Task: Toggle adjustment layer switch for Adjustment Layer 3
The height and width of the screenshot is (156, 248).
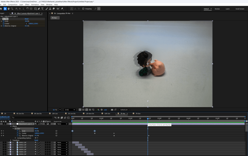Action: [48, 124]
